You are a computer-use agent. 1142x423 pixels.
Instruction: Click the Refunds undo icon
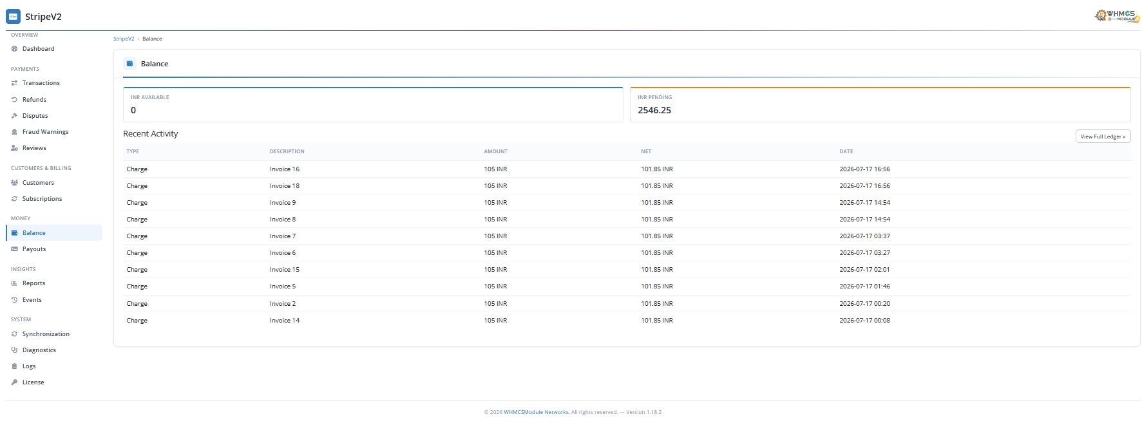point(14,100)
